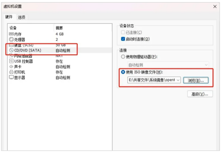Expand the ISO image path dropdown
This screenshot has height=152, width=221.
(178, 80)
